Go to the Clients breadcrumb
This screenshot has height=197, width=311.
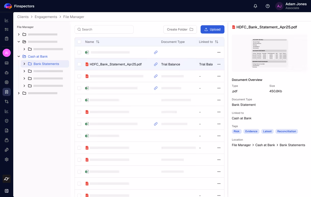[23, 17]
